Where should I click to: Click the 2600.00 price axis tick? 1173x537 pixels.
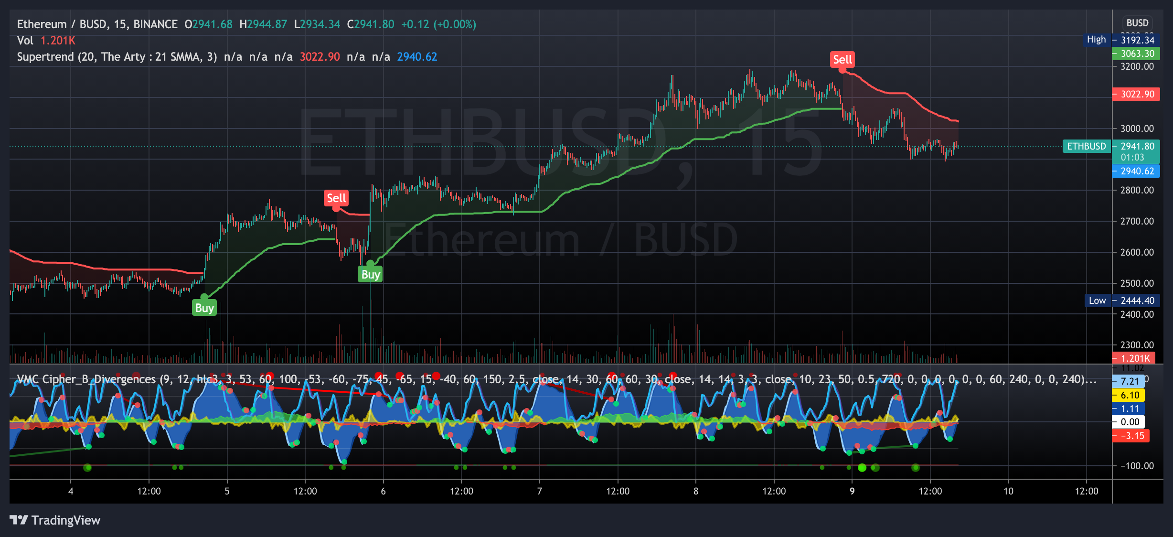(x=1137, y=252)
